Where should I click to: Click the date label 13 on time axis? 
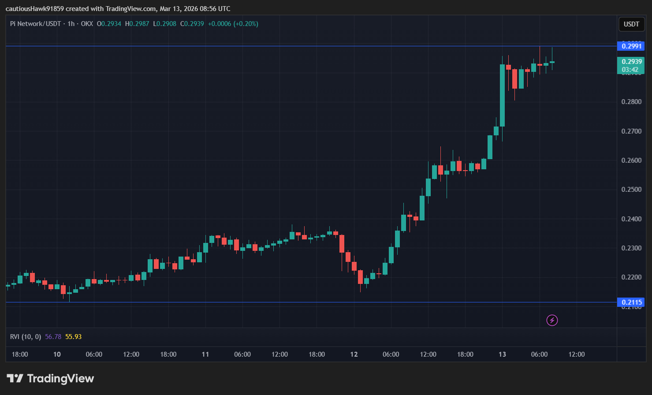pyautogui.click(x=502, y=354)
